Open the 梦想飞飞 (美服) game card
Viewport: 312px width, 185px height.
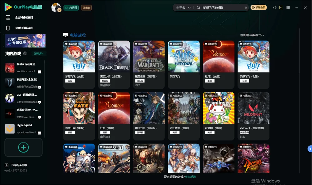pos(79,64)
